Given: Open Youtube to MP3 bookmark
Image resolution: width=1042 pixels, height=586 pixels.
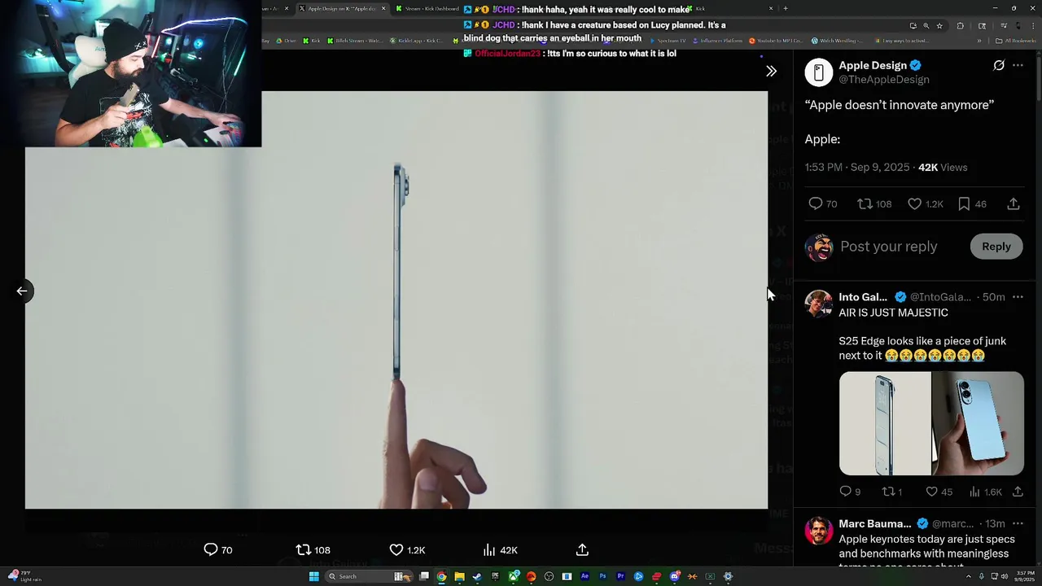Looking at the screenshot, I should (776, 41).
